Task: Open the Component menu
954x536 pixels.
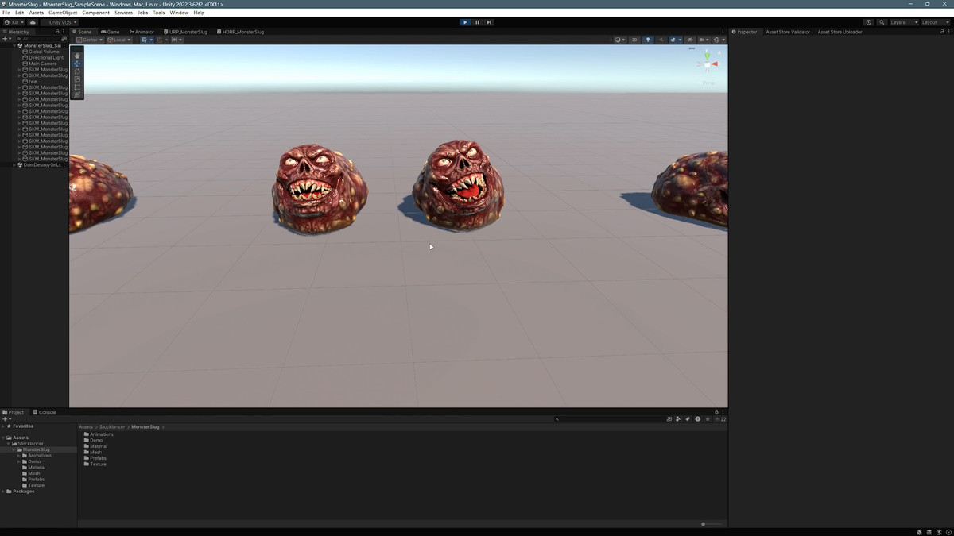Action: click(96, 13)
